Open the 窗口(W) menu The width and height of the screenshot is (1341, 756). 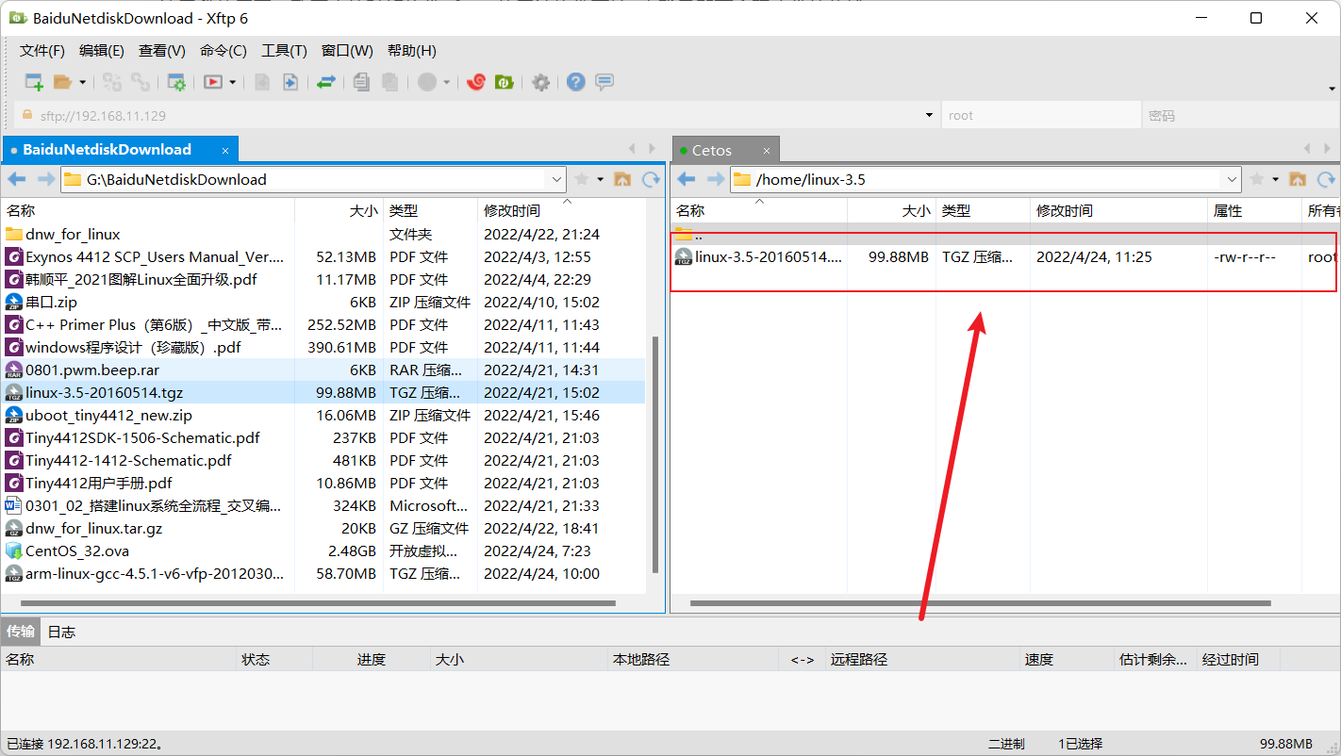coord(347,51)
